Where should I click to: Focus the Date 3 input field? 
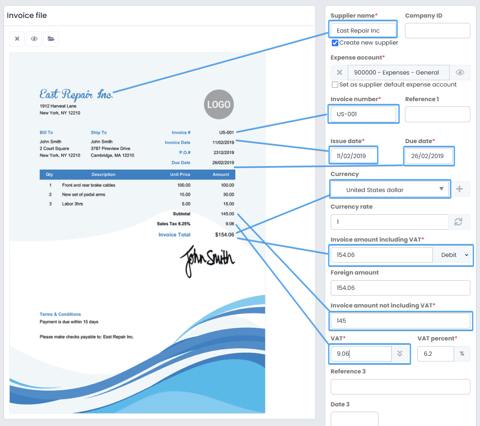354,420
